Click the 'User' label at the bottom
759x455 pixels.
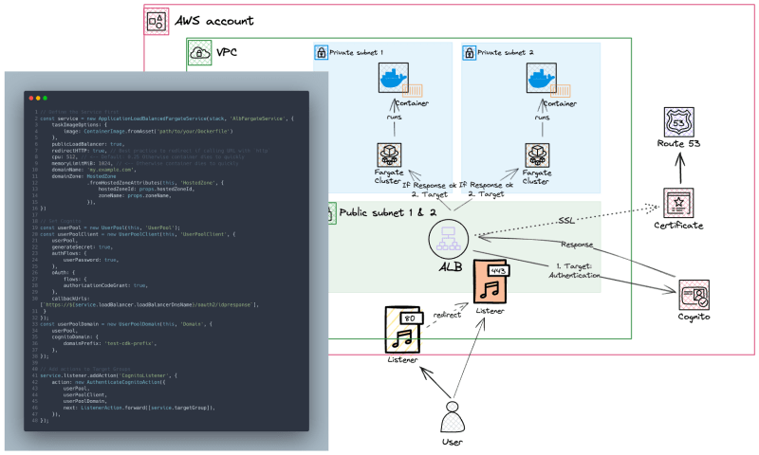(x=453, y=442)
